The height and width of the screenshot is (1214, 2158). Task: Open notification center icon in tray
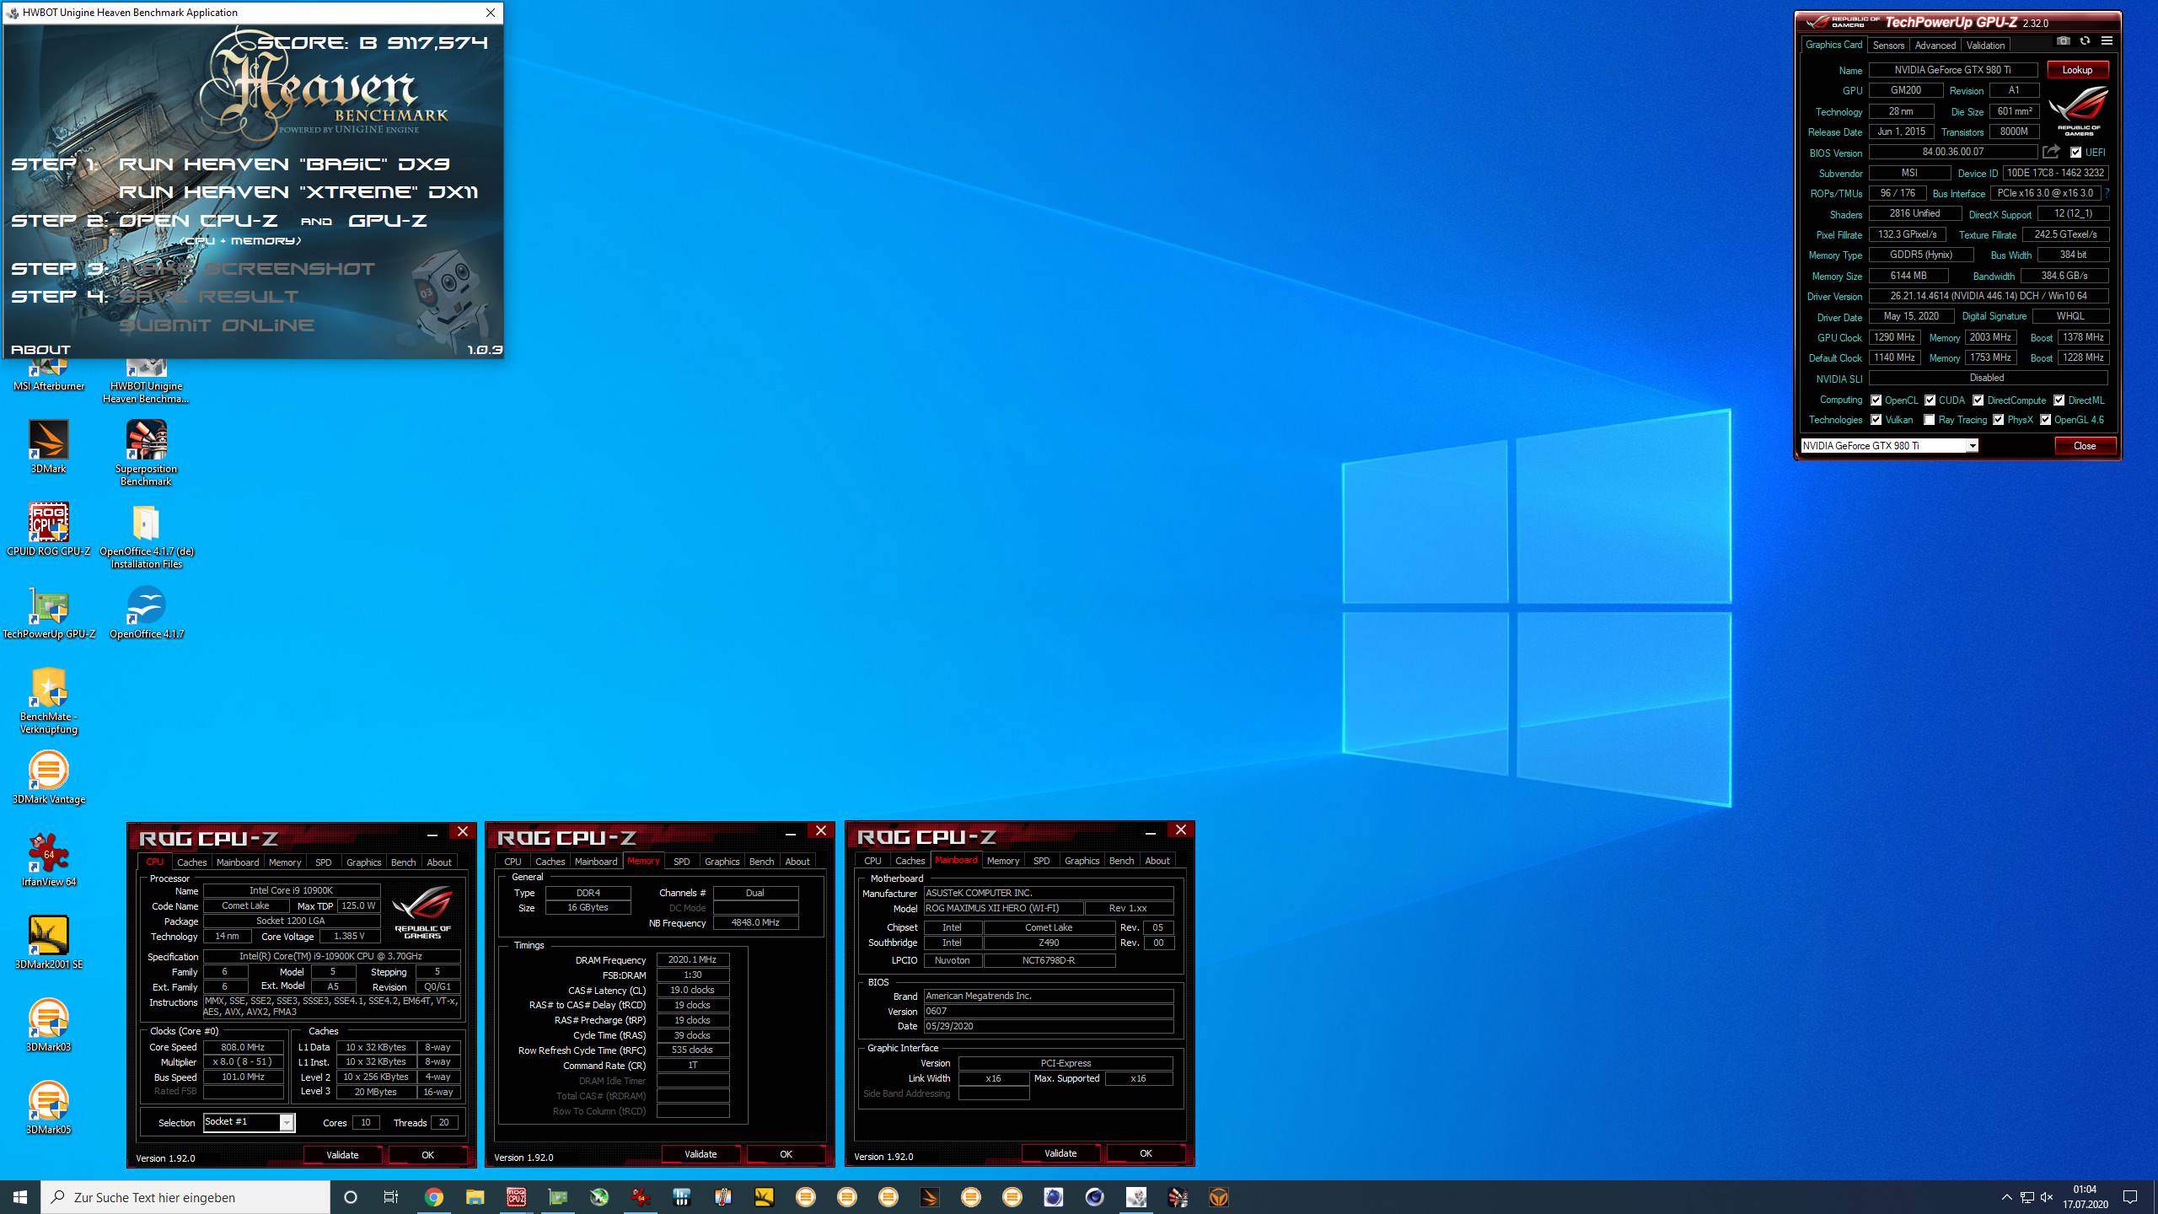pos(2130,1197)
